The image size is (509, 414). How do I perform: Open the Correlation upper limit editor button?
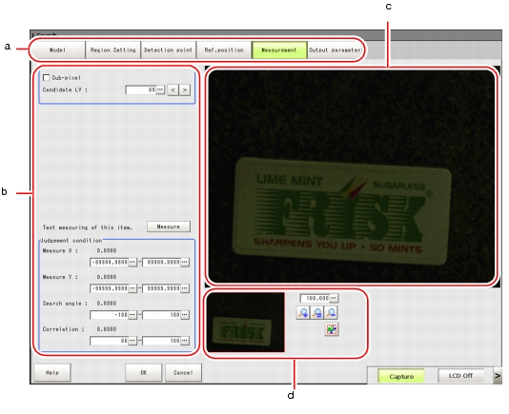[x=185, y=341]
